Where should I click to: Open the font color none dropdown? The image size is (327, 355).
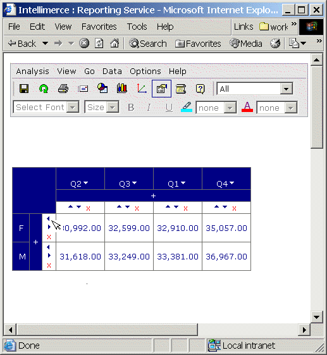click(290, 108)
